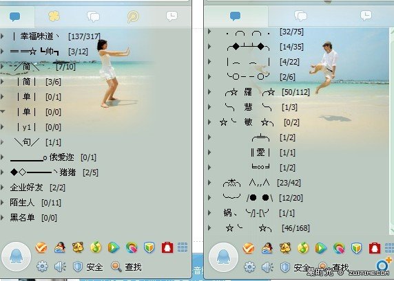
Task: Expand the 羅 [50/112] group
Action: (x=209, y=92)
